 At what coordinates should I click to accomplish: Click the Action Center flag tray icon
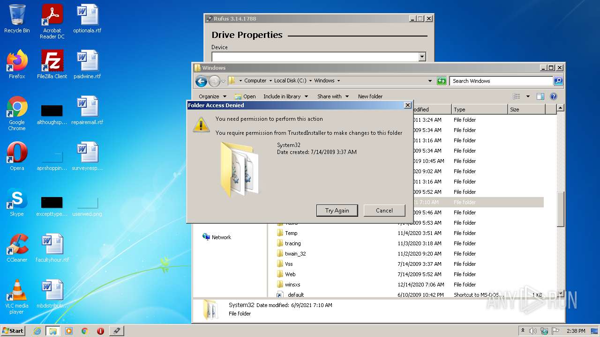(555, 331)
